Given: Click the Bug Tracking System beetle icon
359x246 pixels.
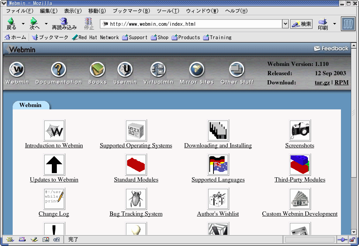Looking at the screenshot, I should click(x=136, y=199).
